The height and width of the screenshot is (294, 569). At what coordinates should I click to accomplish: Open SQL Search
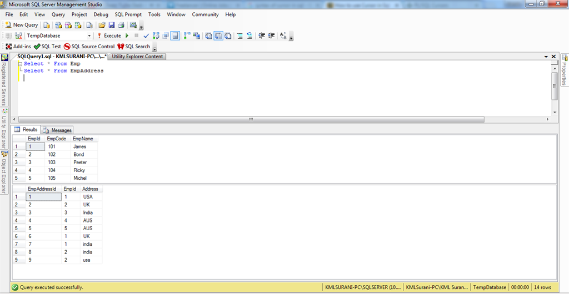(133, 47)
